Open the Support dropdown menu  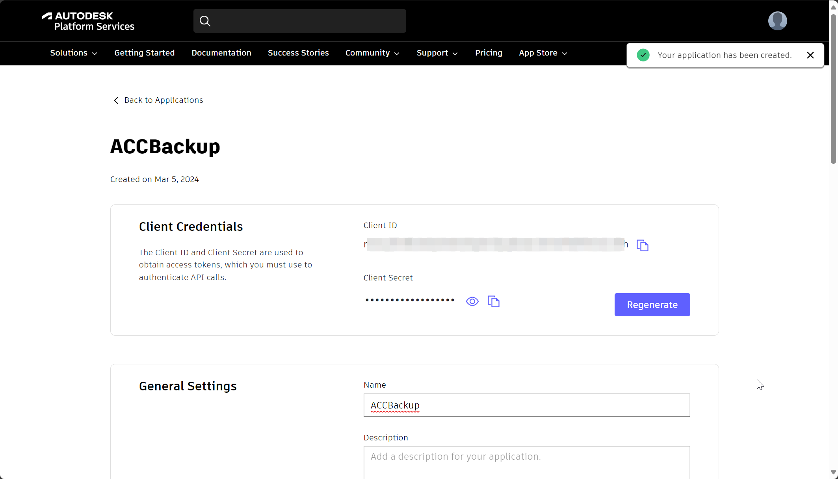(x=437, y=53)
